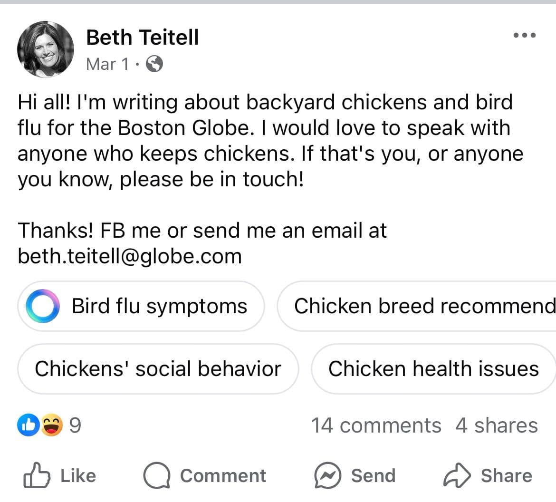Click the blue like reaction icon
This screenshot has height=502, width=556.
pyautogui.click(x=29, y=425)
